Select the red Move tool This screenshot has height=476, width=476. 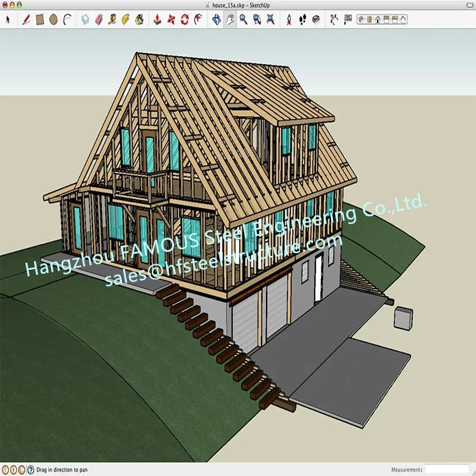point(171,20)
